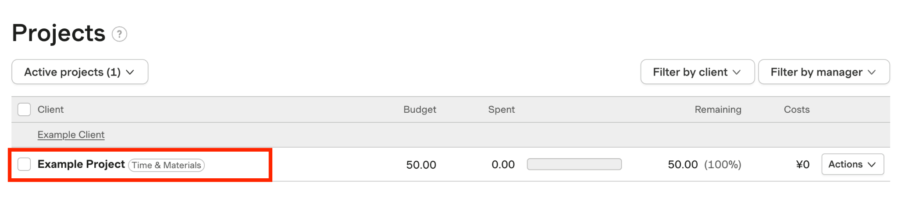Open the Active projects (1) dropdown

tap(80, 72)
